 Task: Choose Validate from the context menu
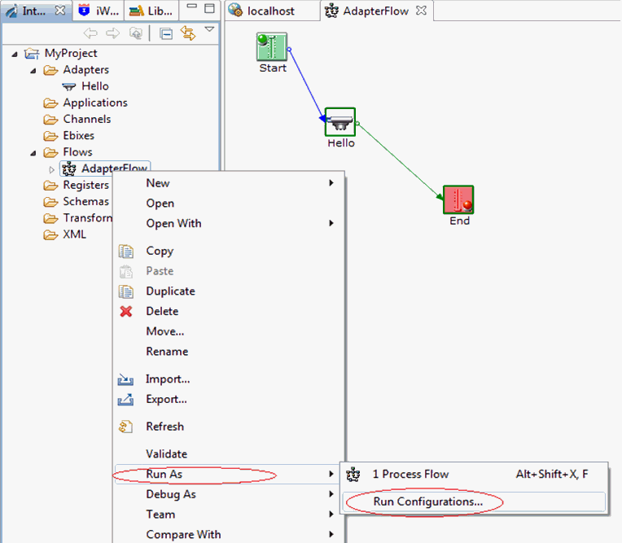point(229,453)
